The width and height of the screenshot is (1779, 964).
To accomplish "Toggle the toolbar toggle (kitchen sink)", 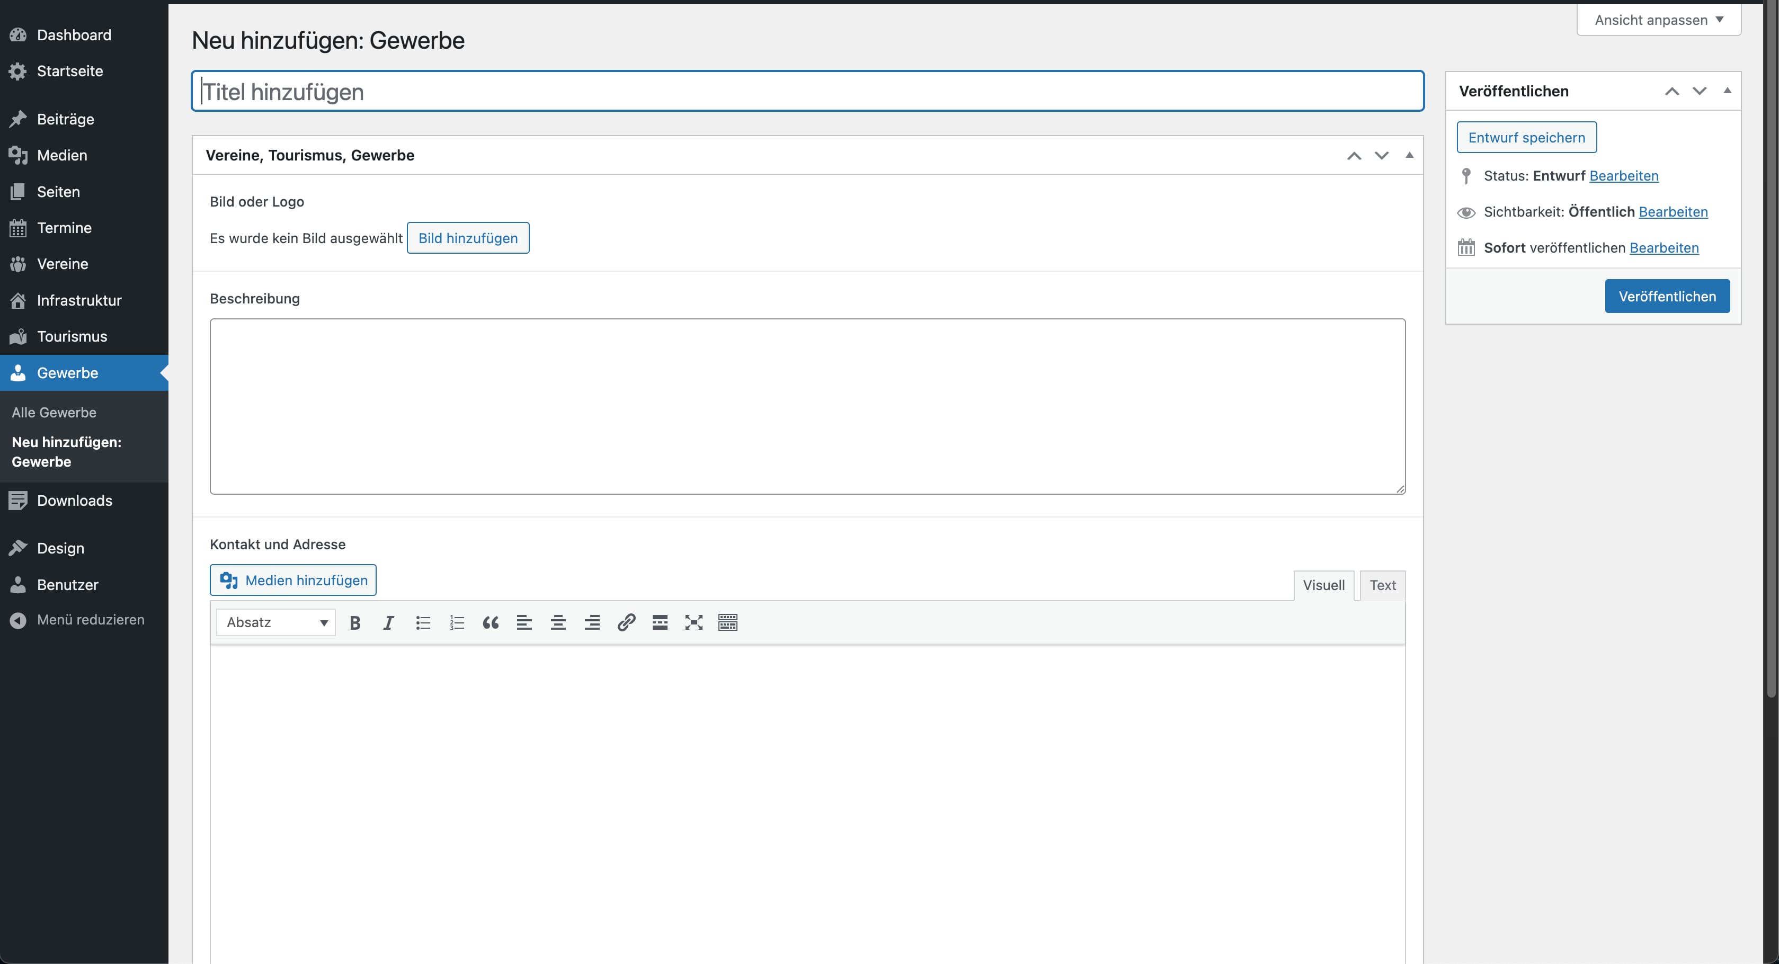I will [x=727, y=623].
